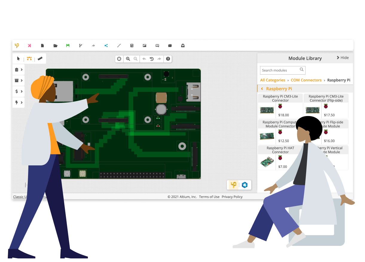Viewport: 365px width, 262px height.
Task: Click the undo arrow in the canvas toolbar
Action: pos(144,59)
